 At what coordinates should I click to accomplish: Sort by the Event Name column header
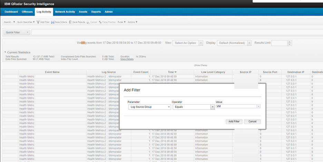coord(52,72)
